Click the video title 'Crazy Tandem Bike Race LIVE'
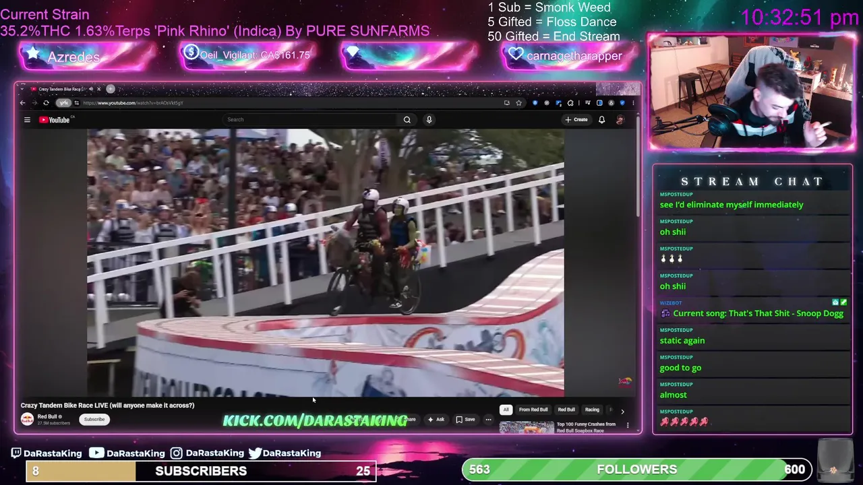 tap(107, 406)
